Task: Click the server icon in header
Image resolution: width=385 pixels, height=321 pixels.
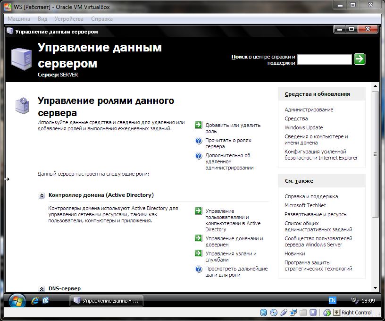Action: (x=22, y=59)
